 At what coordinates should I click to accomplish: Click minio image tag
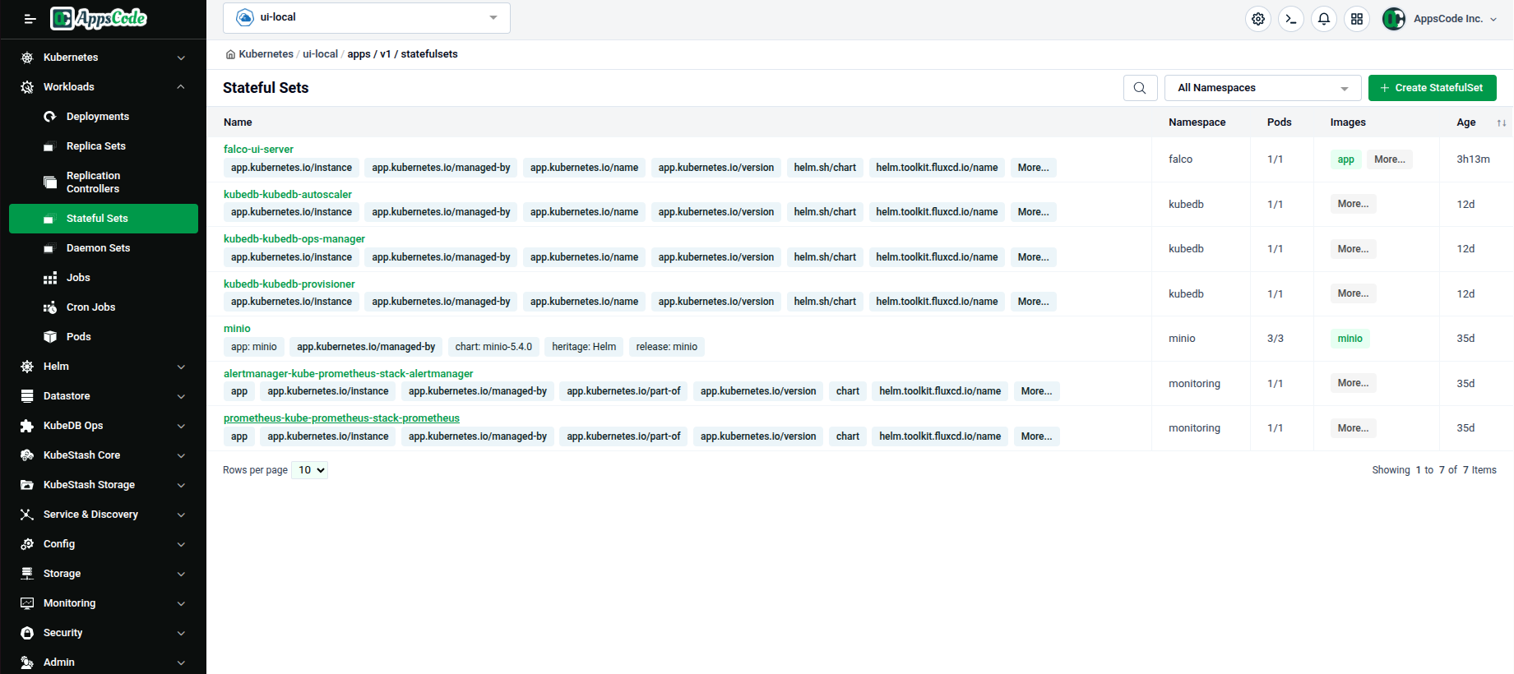(x=1350, y=339)
